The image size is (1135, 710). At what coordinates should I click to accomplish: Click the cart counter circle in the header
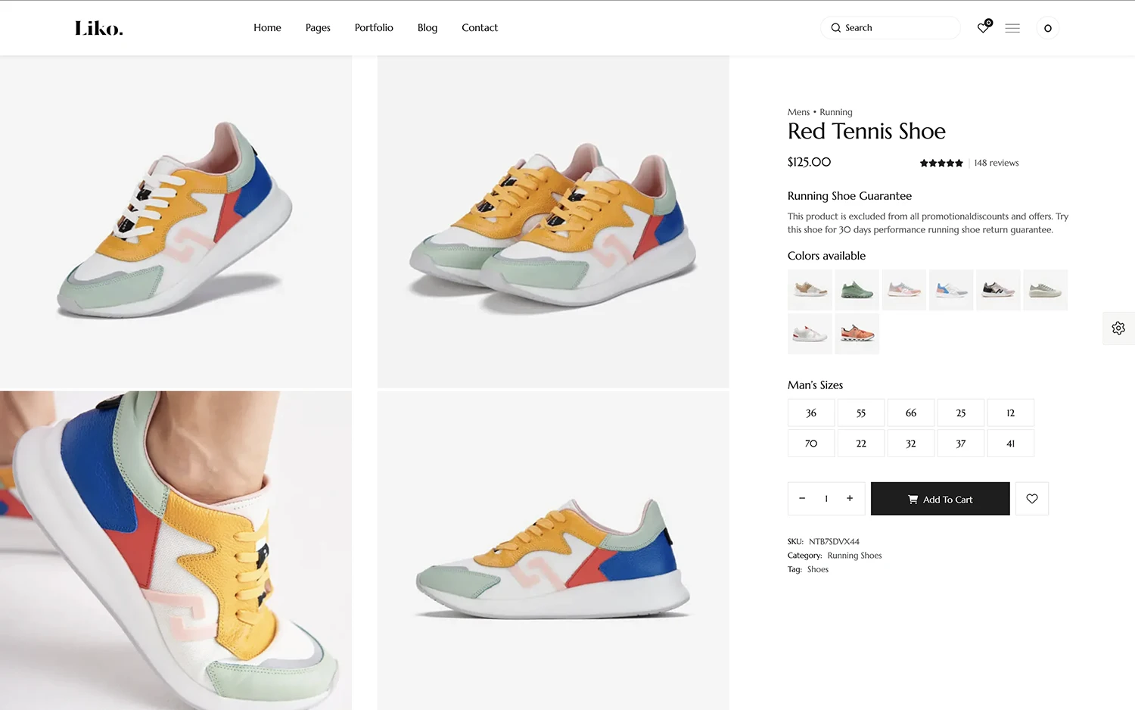pos(1047,28)
